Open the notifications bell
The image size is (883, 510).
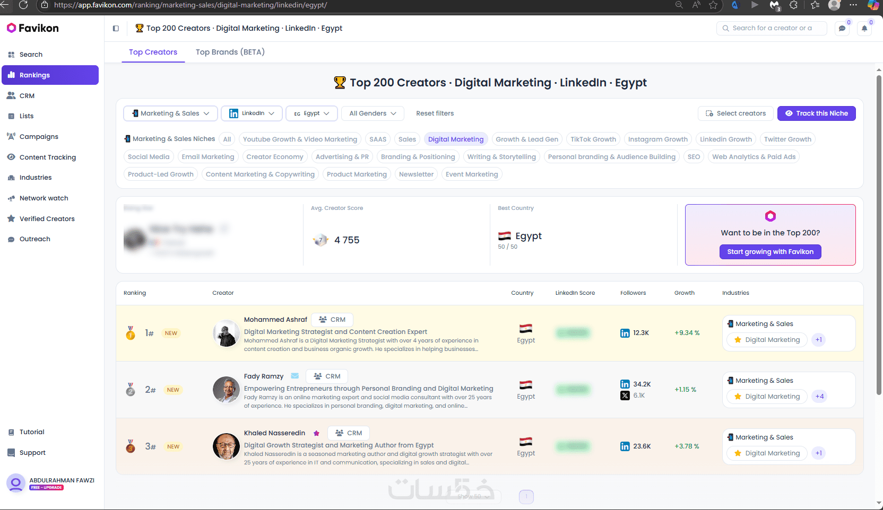pos(864,29)
